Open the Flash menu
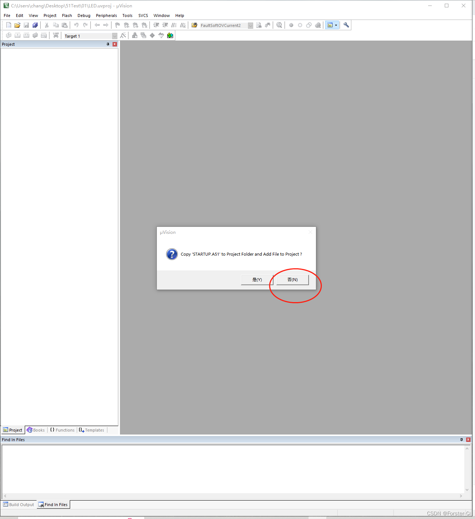 click(67, 15)
